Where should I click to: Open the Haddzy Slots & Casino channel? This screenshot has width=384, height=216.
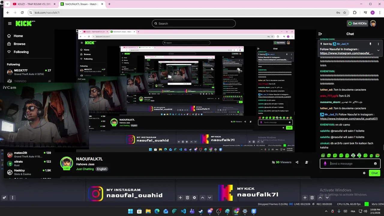coord(29,172)
